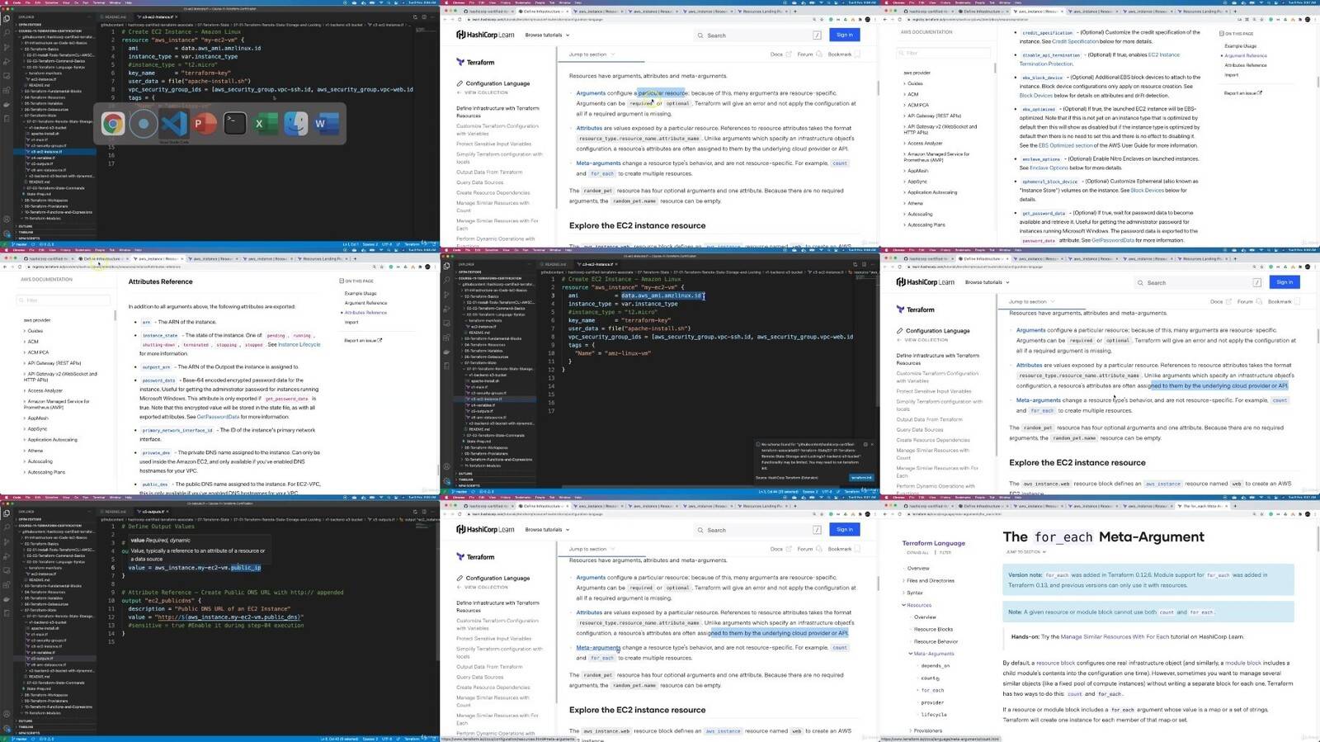Select Finder in the app switcher
Viewport: 1320px width, 742px height.
click(296, 124)
